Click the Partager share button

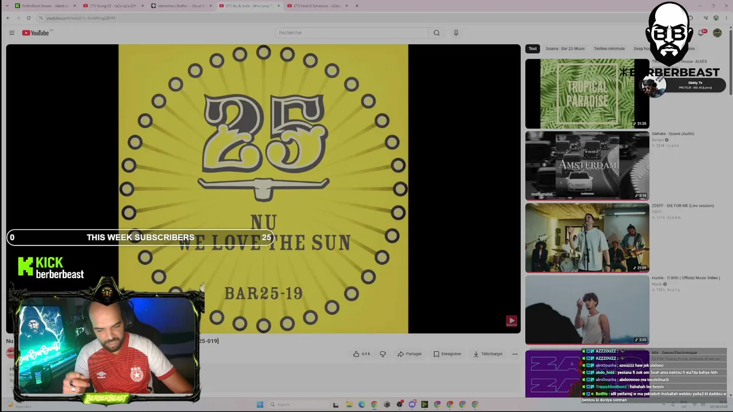coord(409,354)
